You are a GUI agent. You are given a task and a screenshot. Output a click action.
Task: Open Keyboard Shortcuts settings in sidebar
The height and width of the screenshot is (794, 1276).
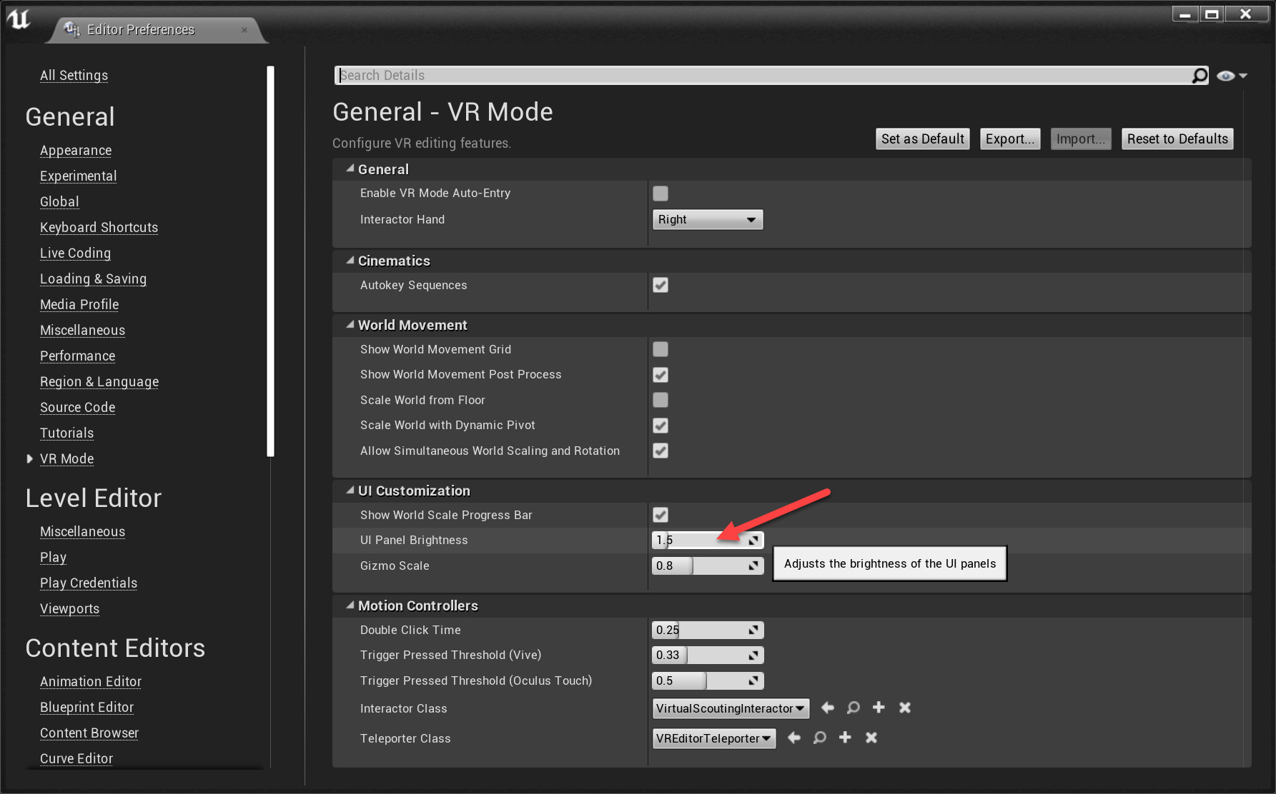(99, 228)
